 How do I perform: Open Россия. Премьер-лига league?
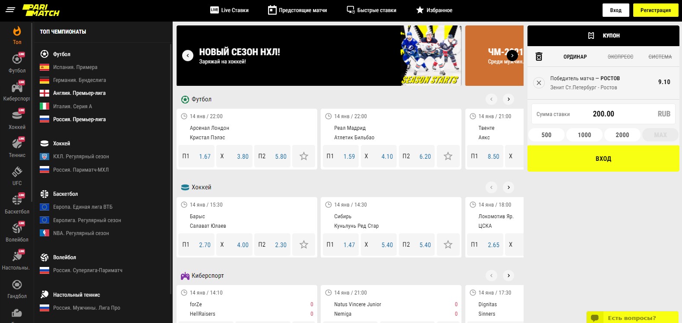pyautogui.click(x=79, y=119)
